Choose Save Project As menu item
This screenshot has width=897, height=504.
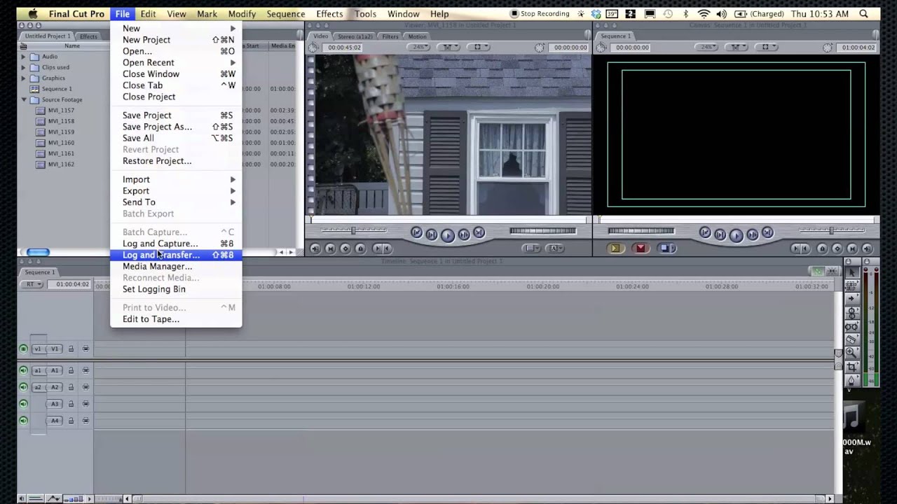click(176, 127)
